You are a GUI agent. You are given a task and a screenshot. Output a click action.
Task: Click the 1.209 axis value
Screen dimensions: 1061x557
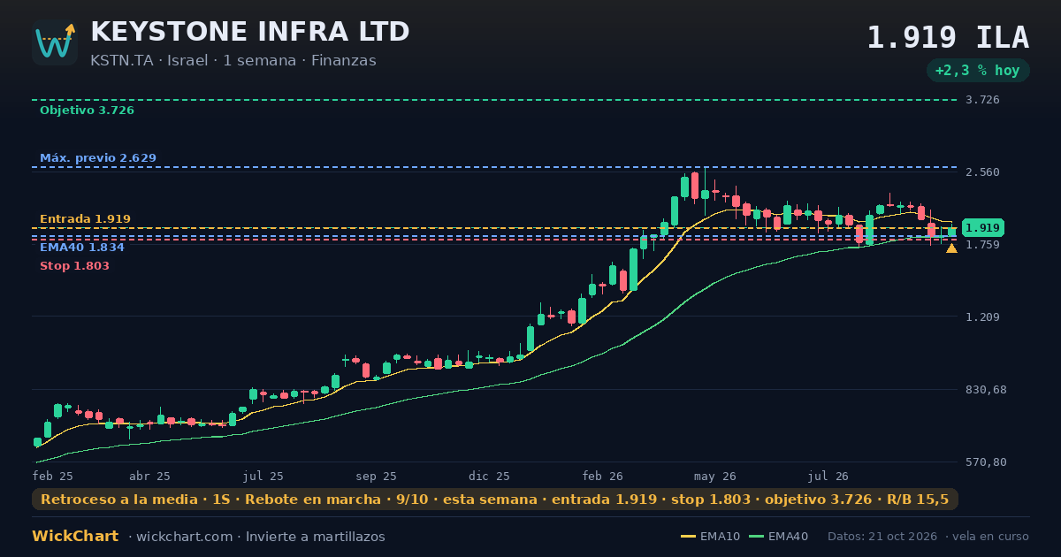pos(983,317)
